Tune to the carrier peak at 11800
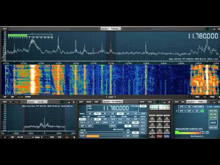 coord(146,47)
